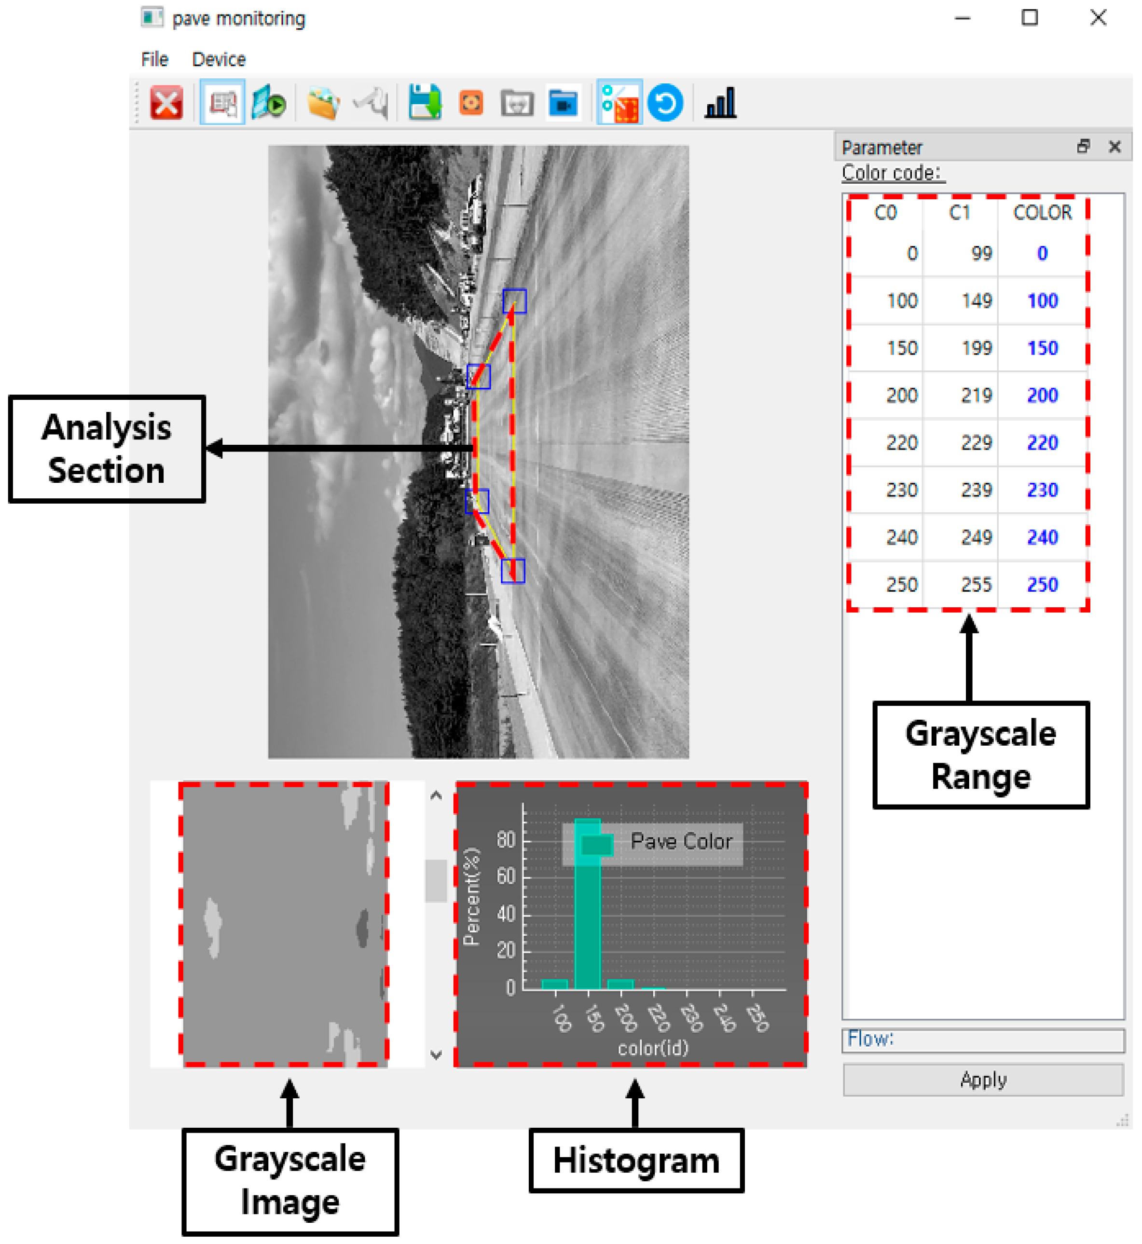
Task: Open the blue video folder icon
Action: pyautogui.click(x=563, y=103)
